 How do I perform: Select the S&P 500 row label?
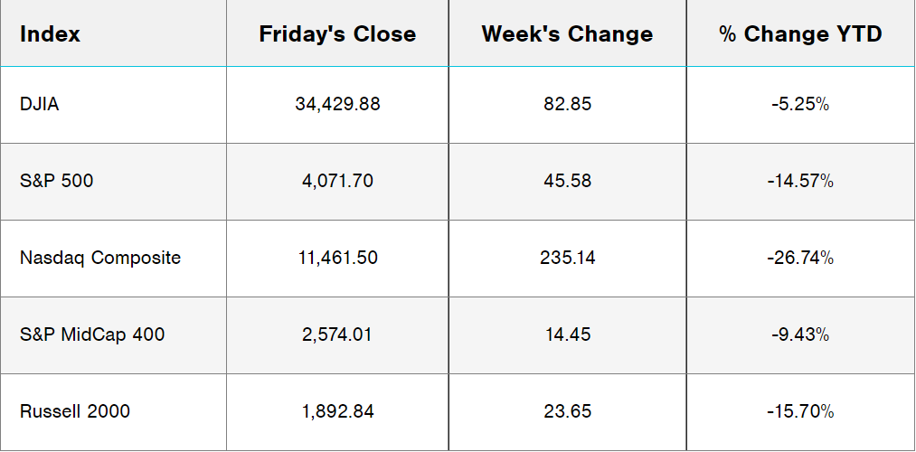tap(56, 181)
